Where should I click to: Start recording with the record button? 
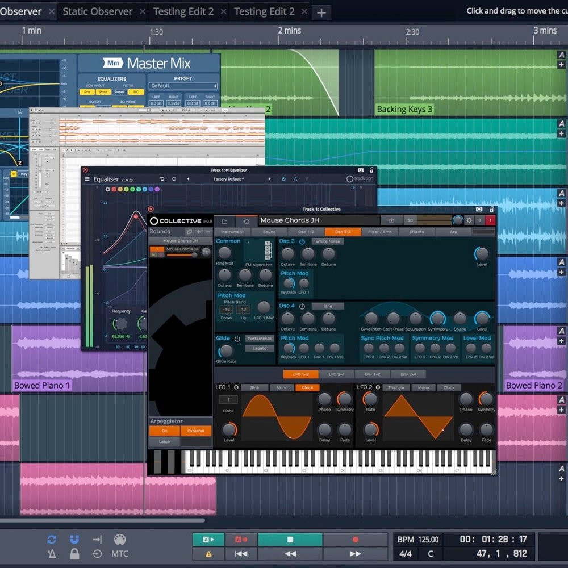(356, 540)
